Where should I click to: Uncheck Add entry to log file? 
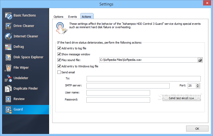pyautogui.click(x=59, y=48)
